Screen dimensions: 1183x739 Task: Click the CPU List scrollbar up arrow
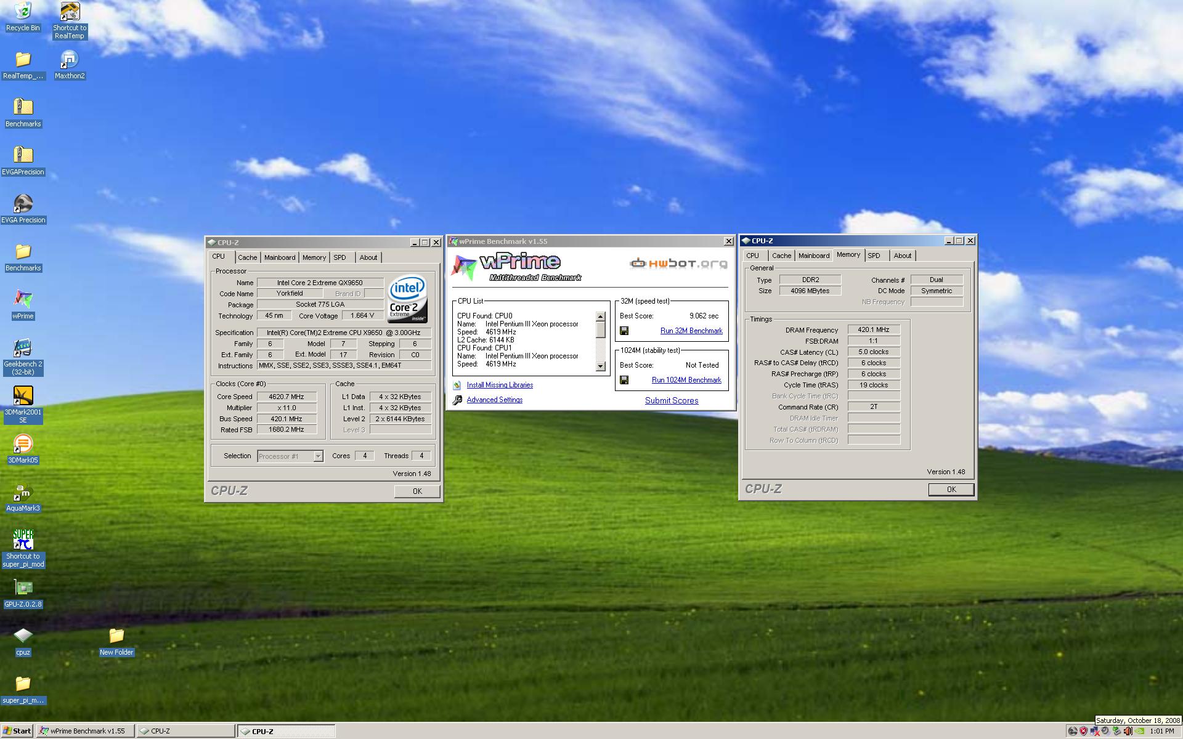601,317
